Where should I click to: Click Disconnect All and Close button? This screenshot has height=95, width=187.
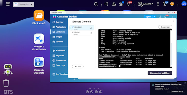point(160,73)
